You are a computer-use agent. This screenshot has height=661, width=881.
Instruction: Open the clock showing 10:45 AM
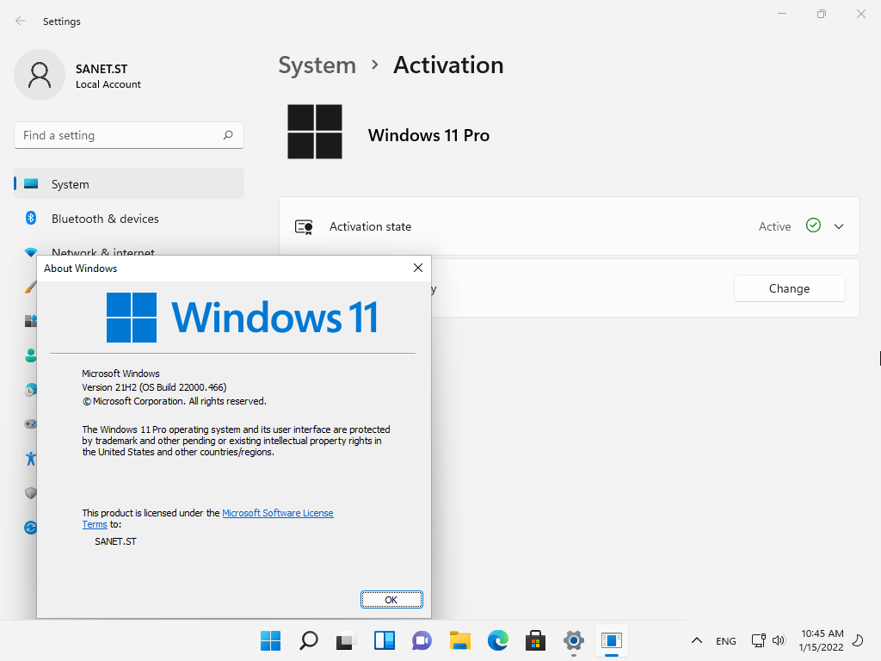(x=822, y=640)
